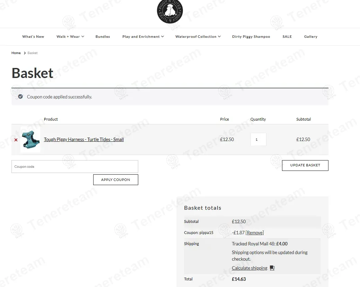Open the Play and Enrichment menu item
Viewport: 360px width, 287px height.
[x=141, y=36]
